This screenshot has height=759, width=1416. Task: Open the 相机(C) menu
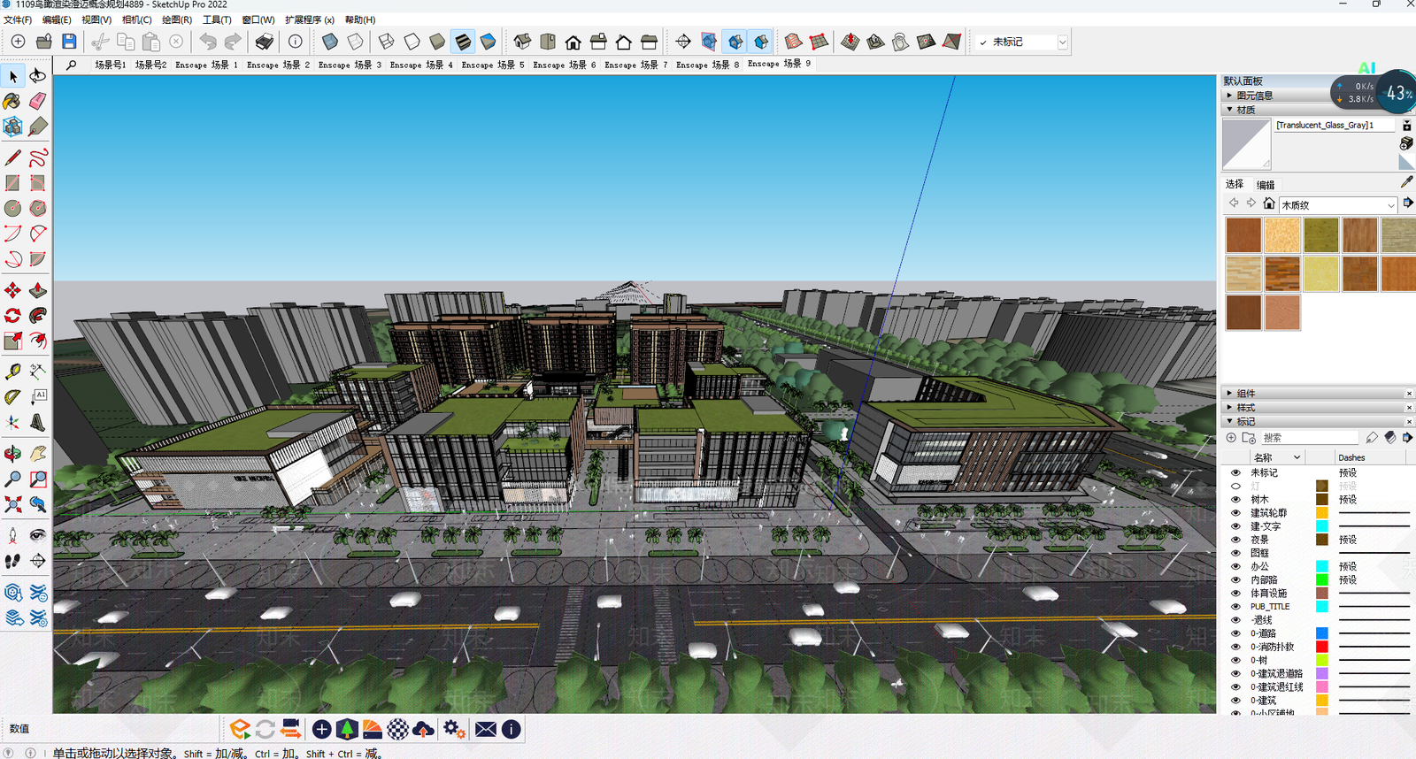136,19
